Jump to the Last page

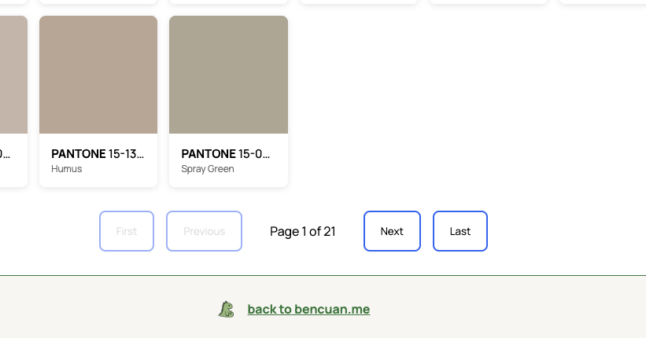coord(460,231)
